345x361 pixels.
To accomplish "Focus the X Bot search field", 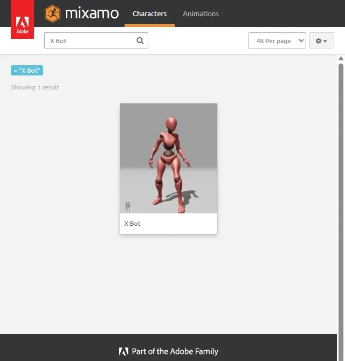I will click(96, 40).
